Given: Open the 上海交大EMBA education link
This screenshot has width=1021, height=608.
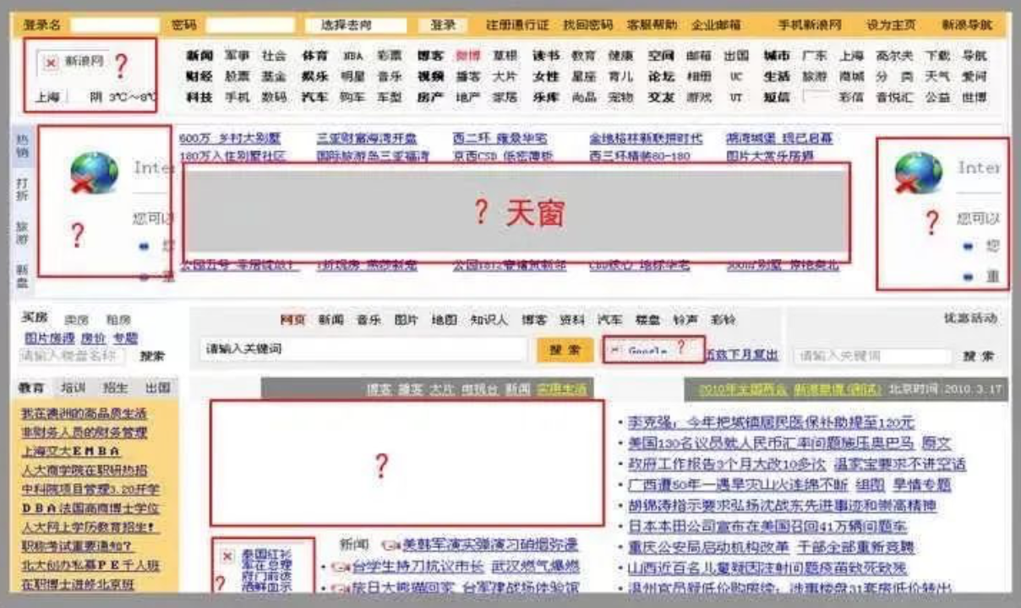Looking at the screenshot, I should (71, 451).
